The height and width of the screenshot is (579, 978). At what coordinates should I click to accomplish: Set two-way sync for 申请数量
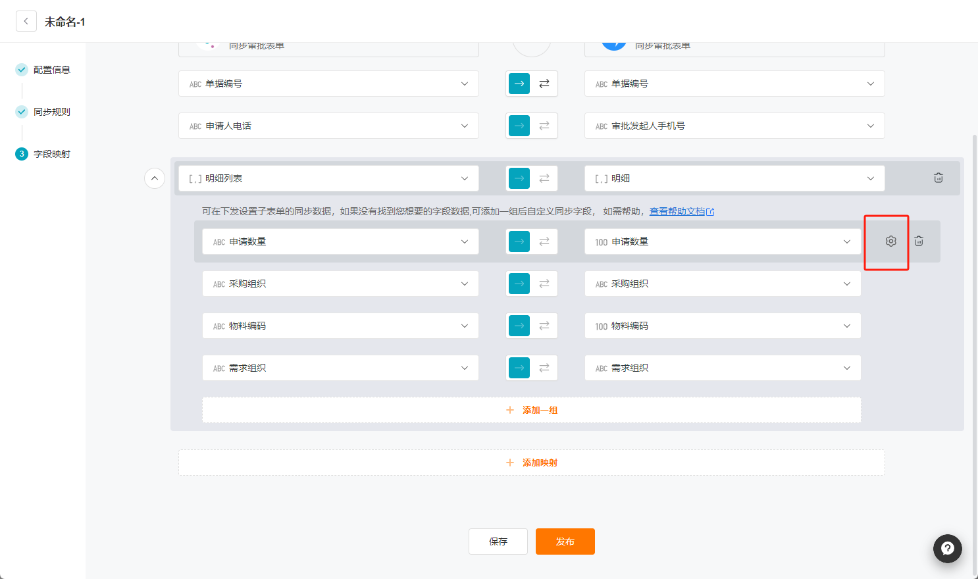pos(544,241)
